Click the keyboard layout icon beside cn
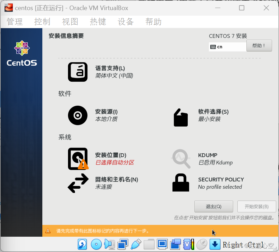 (x=213, y=47)
